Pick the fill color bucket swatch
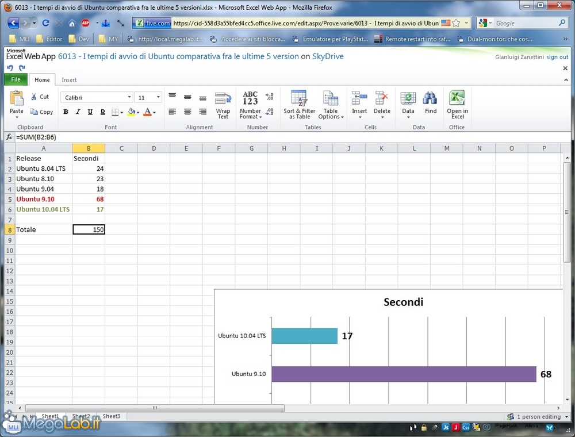The height and width of the screenshot is (437, 575). tap(131, 112)
